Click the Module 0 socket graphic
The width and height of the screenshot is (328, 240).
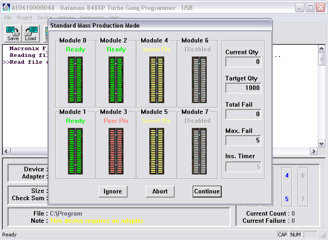tap(75, 80)
